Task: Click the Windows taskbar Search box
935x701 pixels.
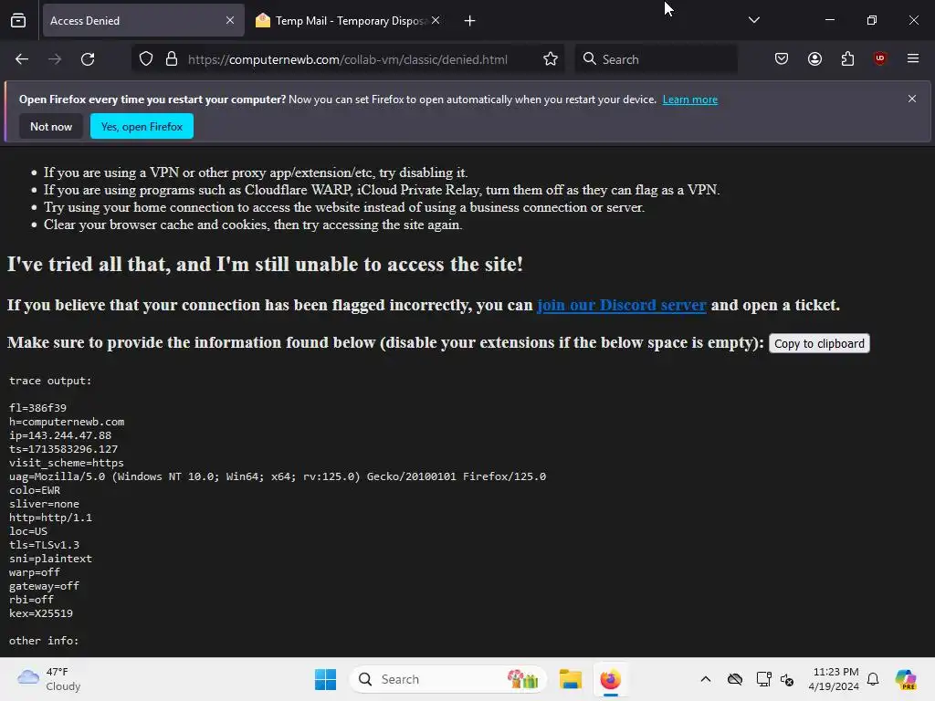Action: (x=447, y=679)
